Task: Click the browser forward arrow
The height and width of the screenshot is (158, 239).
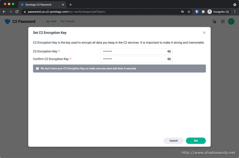Action: [x=10, y=12]
